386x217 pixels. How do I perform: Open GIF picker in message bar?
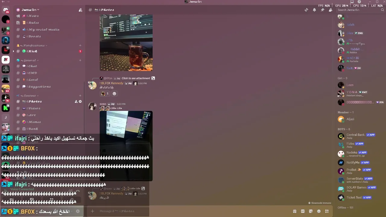[x=303, y=211]
